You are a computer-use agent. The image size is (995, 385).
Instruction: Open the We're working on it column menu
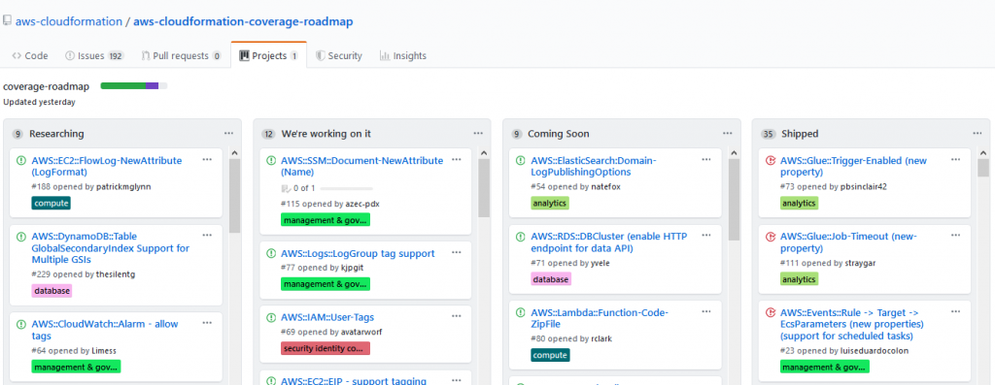(x=478, y=134)
